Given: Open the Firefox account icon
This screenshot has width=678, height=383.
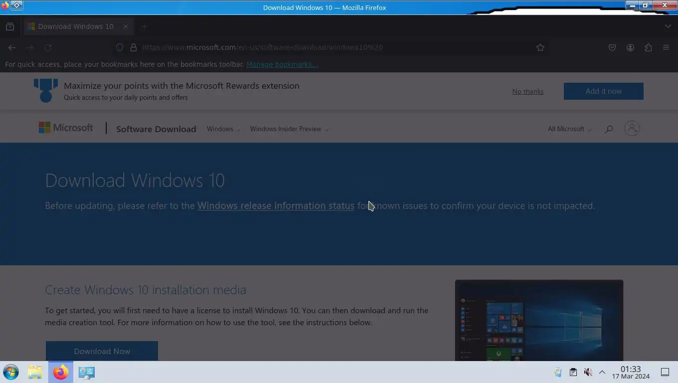Looking at the screenshot, I should click(630, 47).
